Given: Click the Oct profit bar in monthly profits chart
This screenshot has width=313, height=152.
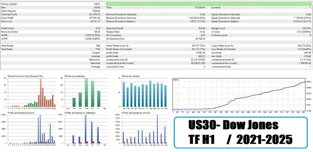Looking at the screenshot, I should tap(157, 129).
